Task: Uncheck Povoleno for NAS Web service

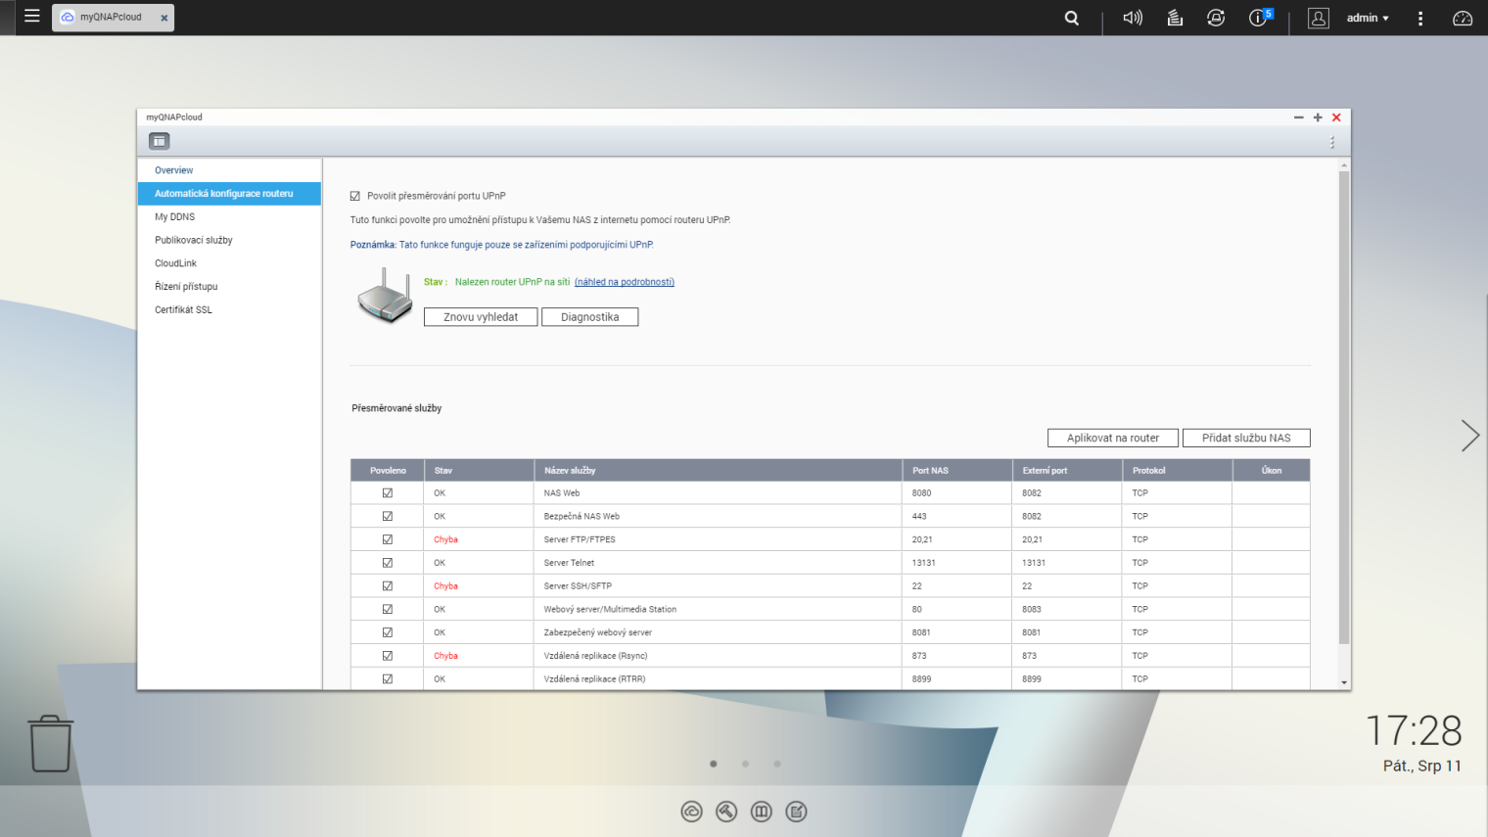Action: coord(388,493)
